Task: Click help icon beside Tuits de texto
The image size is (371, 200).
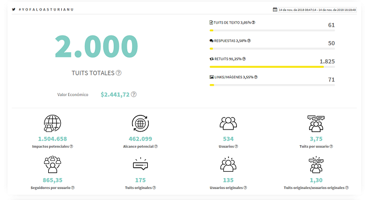Action: tap(254, 22)
